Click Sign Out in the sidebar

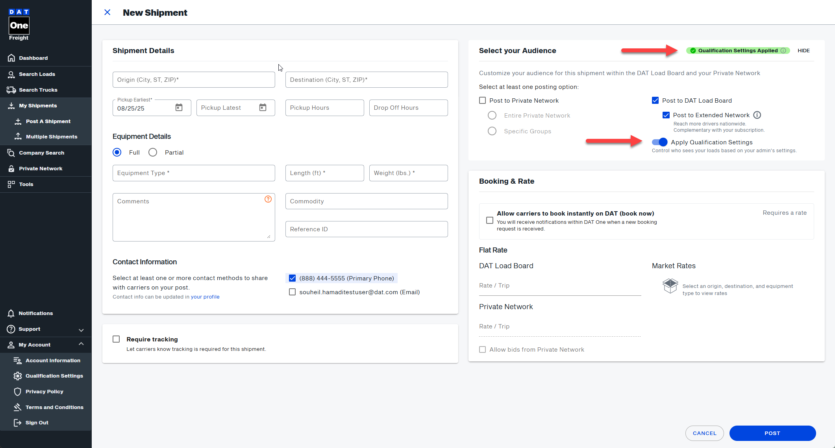pos(46,422)
